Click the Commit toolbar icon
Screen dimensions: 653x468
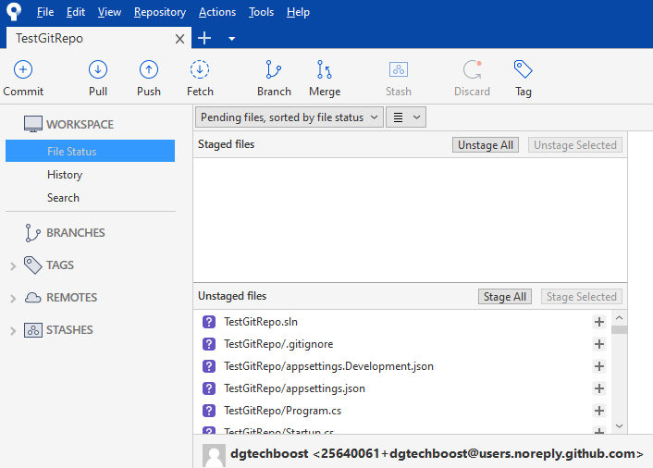pyautogui.click(x=23, y=69)
